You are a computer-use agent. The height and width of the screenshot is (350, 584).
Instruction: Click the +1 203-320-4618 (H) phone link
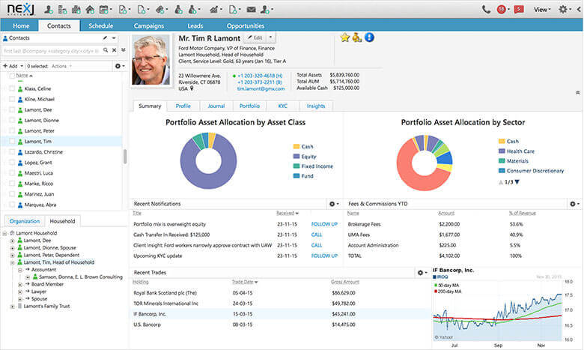point(260,76)
